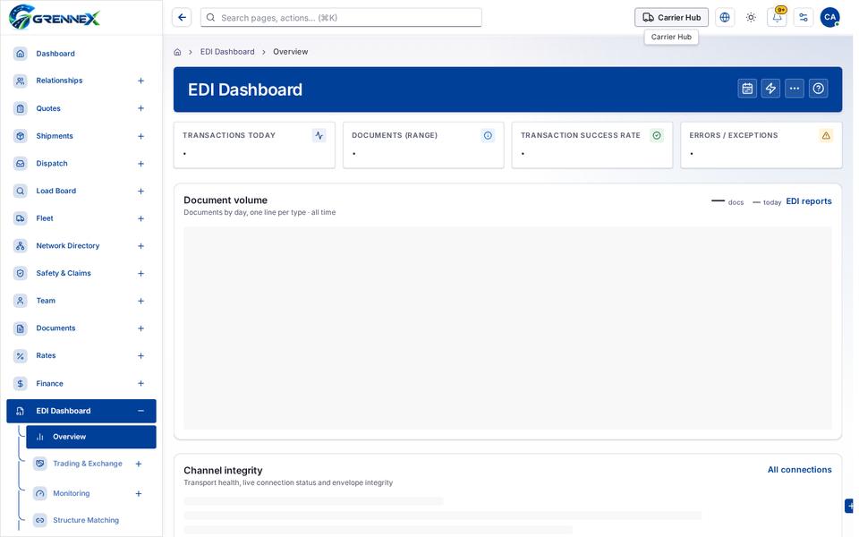
Task: Expand the Shipments submenu
Action: coord(140,136)
